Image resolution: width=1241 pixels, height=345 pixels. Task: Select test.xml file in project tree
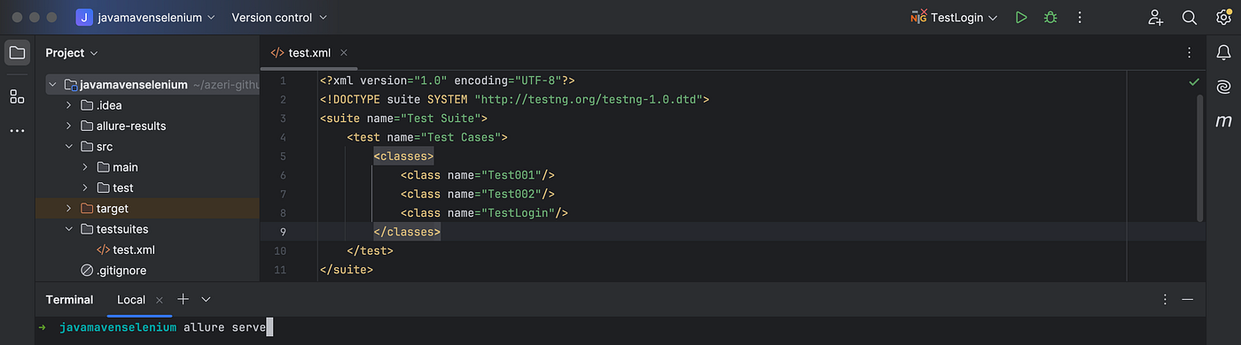(125, 249)
